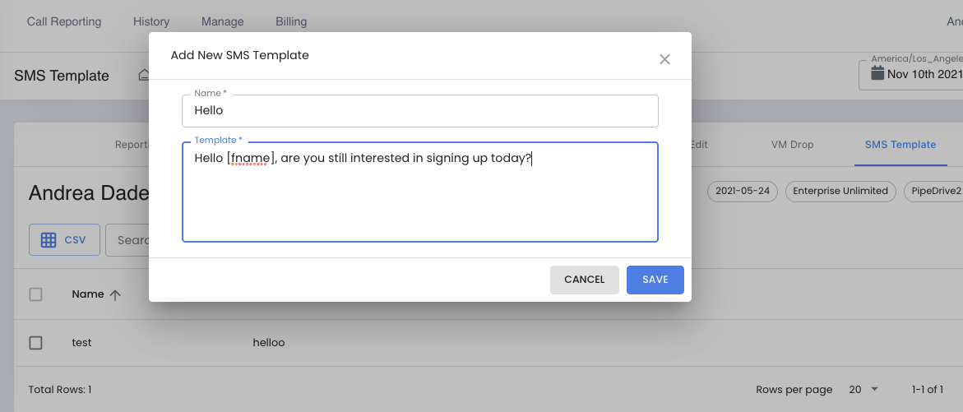The width and height of the screenshot is (963, 412).
Task: Open the History menu
Action: [x=151, y=21]
